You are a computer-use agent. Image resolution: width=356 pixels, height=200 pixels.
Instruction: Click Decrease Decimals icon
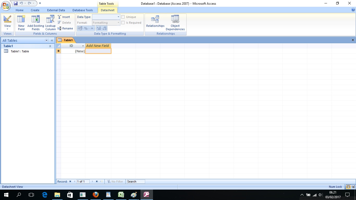pos(105,28)
